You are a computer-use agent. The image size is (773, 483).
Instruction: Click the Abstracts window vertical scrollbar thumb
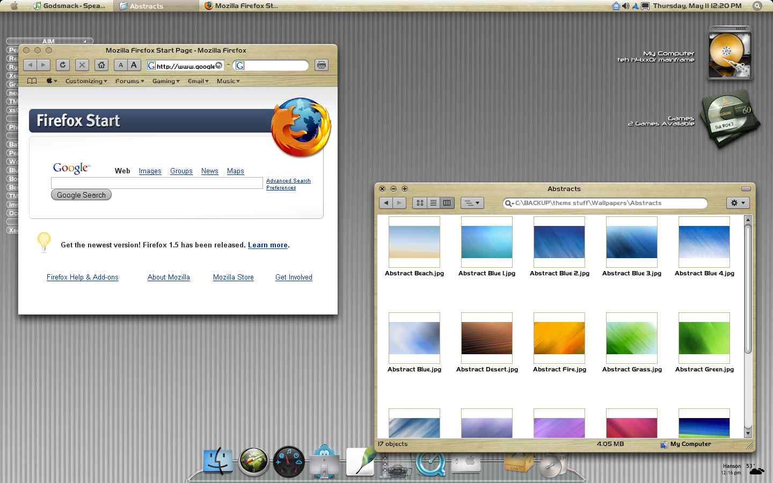[748, 289]
